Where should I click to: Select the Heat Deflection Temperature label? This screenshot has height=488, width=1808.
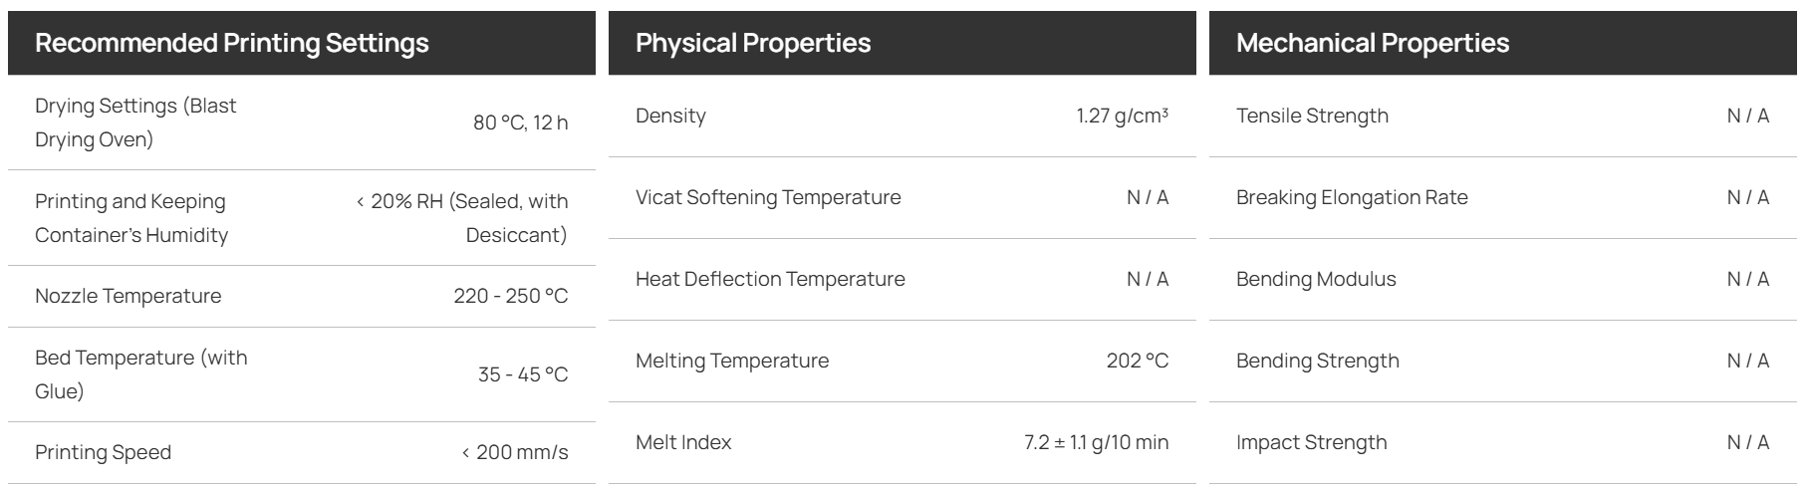click(x=771, y=279)
